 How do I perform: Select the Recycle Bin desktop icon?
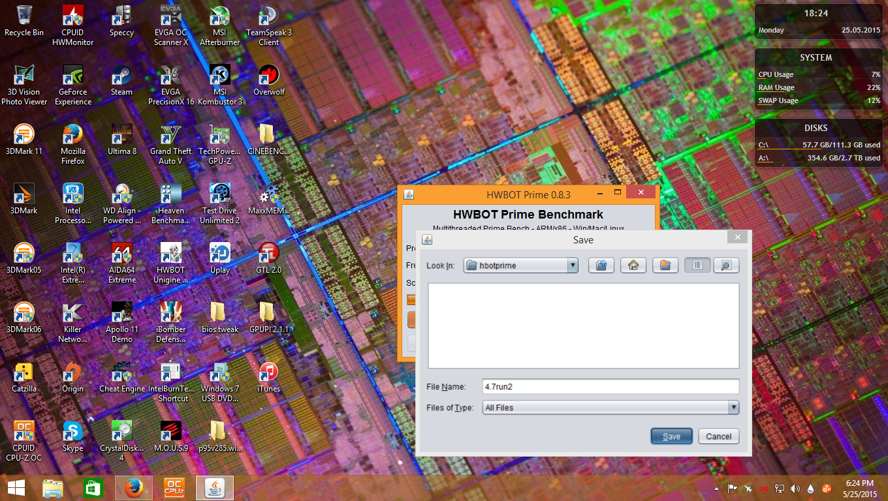tap(24, 21)
